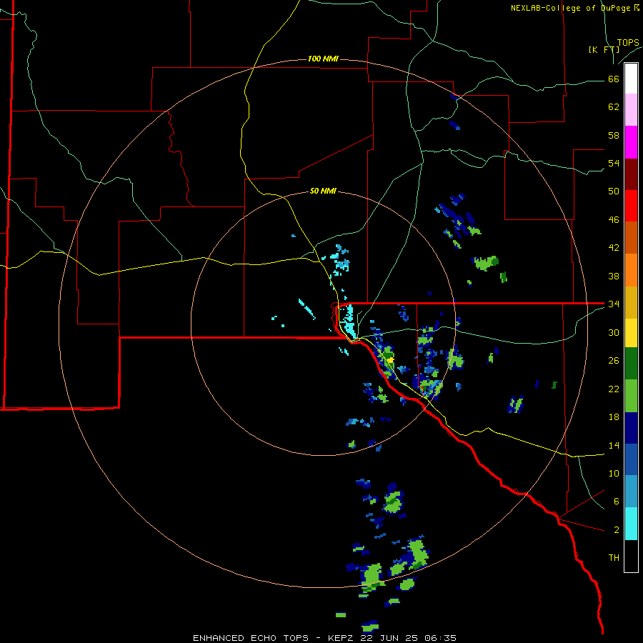Click the legend value 6
643x643 pixels.
click(616, 502)
